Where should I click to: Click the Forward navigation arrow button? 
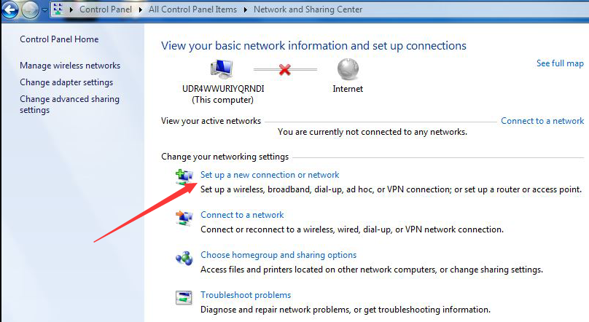click(x=30, y=10)
